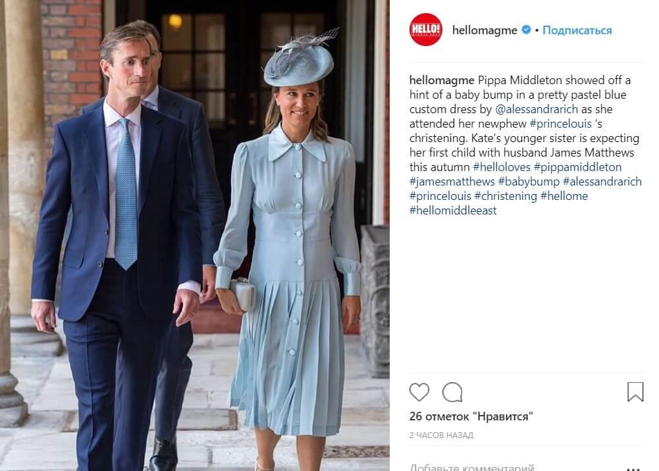
Task: Click the blue verified badge
Action: (x=526, y=30)
